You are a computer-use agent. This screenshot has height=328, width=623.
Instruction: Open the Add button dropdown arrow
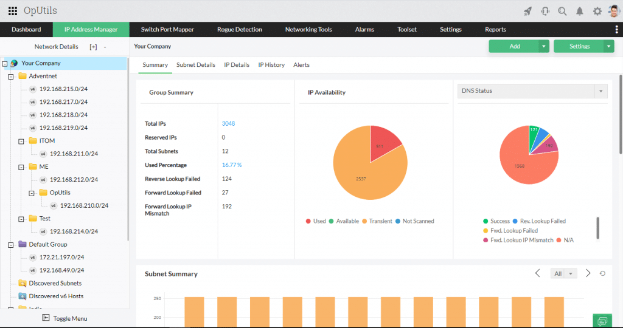point(544,46)
